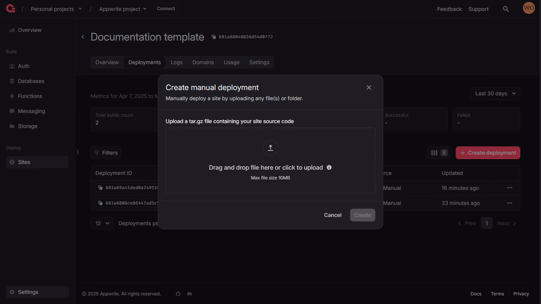
Task: Expand the Personal projects dropdown
Action: click(x=56, y=9)
